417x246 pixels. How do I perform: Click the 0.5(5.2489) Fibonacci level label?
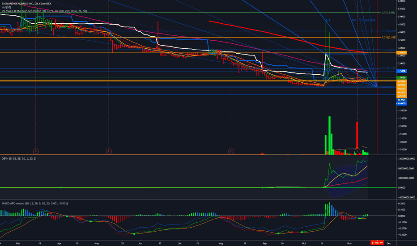point(388,13)
